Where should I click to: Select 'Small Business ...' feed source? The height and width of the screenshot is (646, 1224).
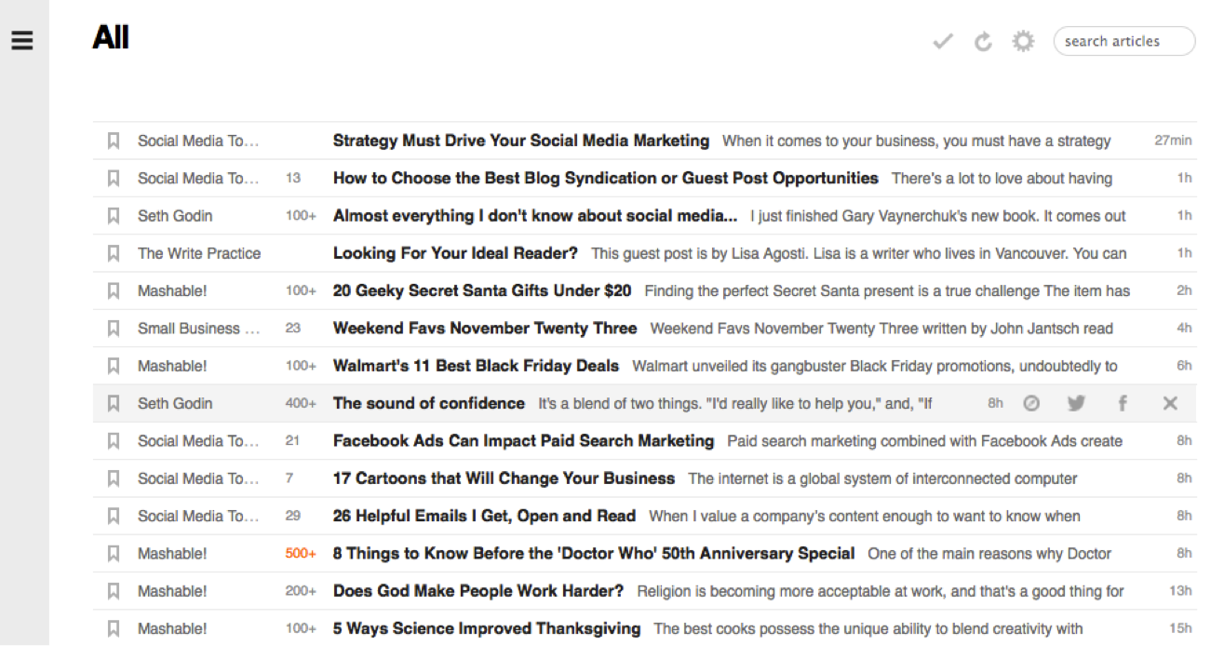click(199, 328)
